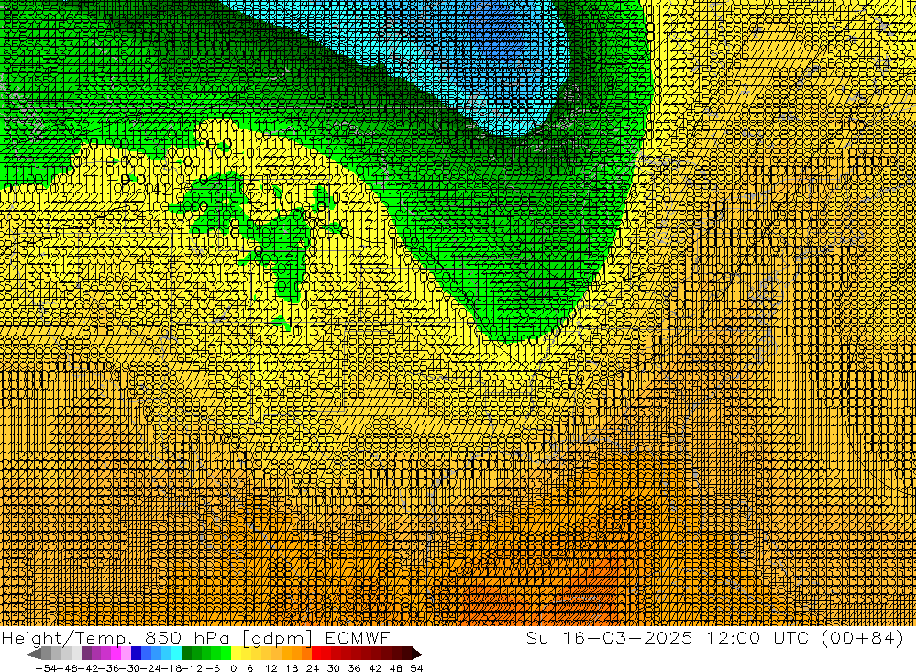The width and height of the screenshot is (917, 672).
Task: Pick the lemon yellow swatch above the 0 label
Action: [x=236, y=654]
